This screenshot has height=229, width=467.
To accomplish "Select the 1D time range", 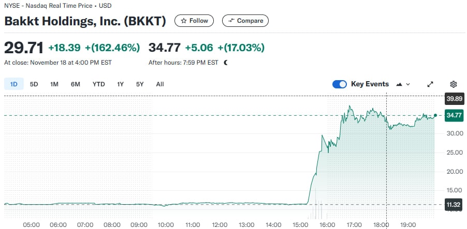I will click(x=14, y=84).
